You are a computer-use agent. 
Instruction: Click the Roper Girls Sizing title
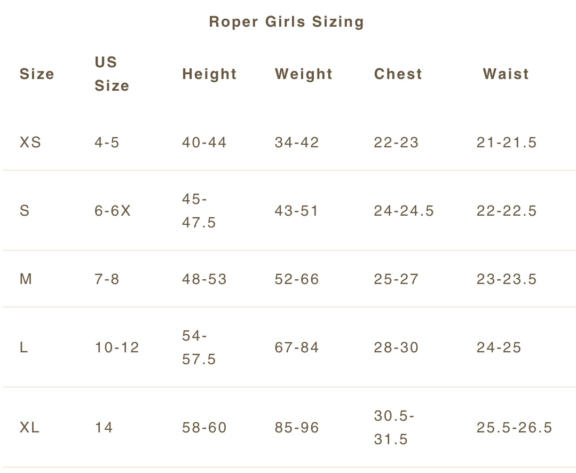[287, 22]
